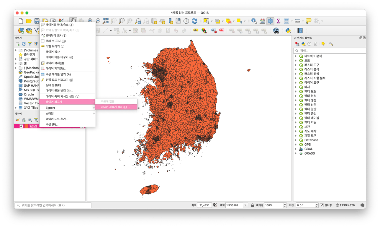Toggle the 렌더링 checkbox in status bar

point(322,205)
